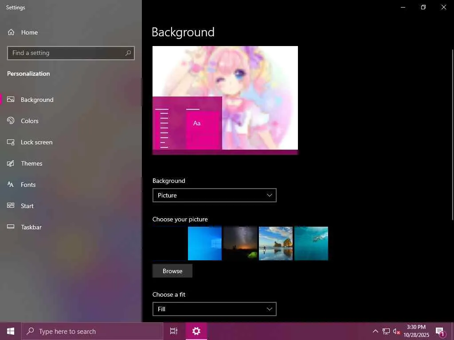Click the search magnifier in Find a setting

coord(128,53)
